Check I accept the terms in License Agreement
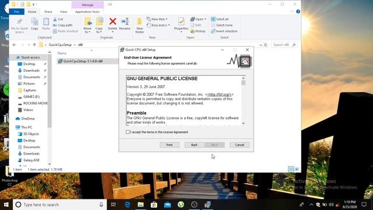This screenshot has width=373, height=210. pyautogui.click(x=128, y=132)
